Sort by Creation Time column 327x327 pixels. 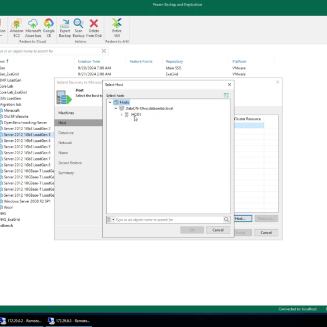pyautogui.click(x=89, y=61)
